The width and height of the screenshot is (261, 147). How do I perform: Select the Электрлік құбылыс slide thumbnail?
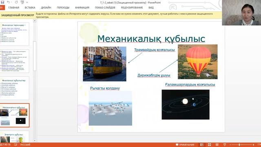pyautogui.click(x=15, y=137)
